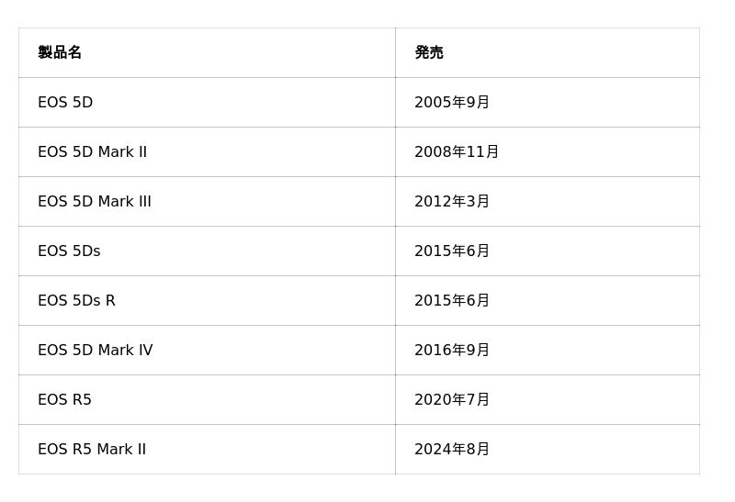
Task: Select the EOS 5D Mark II cell
Action: 92,152
